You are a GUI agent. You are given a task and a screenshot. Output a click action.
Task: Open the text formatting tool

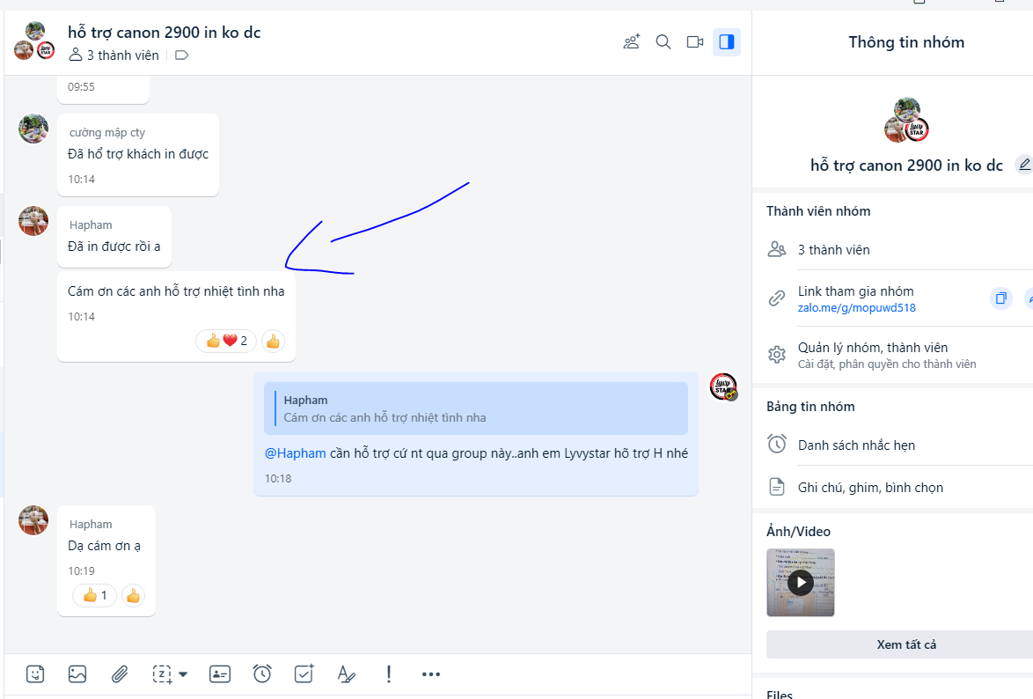pos(347,674)
